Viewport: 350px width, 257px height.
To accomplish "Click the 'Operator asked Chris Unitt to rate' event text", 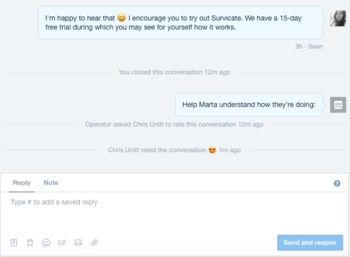I will (x=174, y=124).
